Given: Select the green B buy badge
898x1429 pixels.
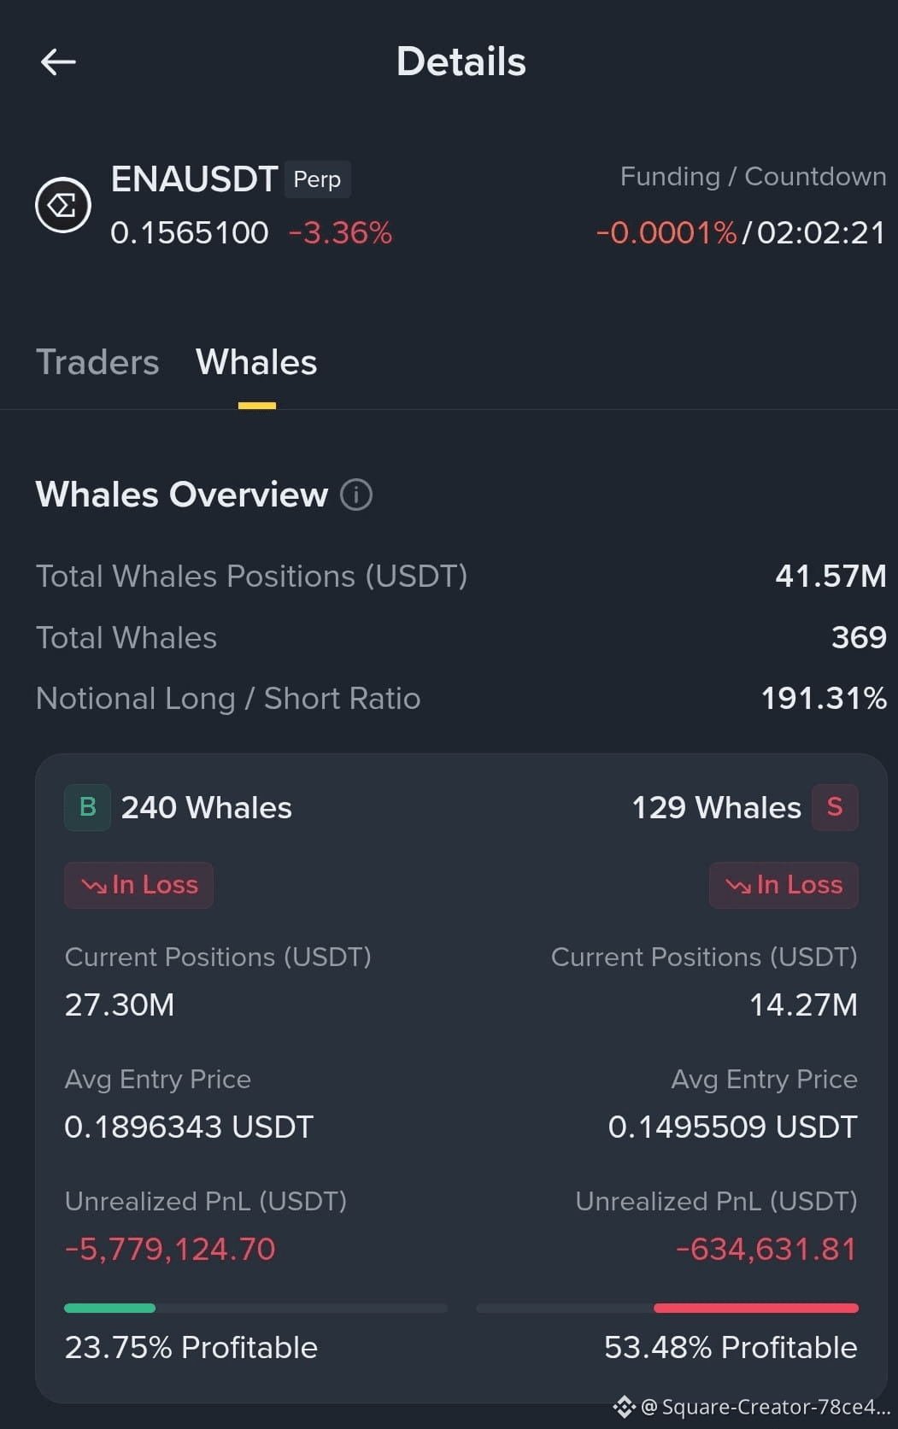Looking at the screenshot, I should point(87,807).
